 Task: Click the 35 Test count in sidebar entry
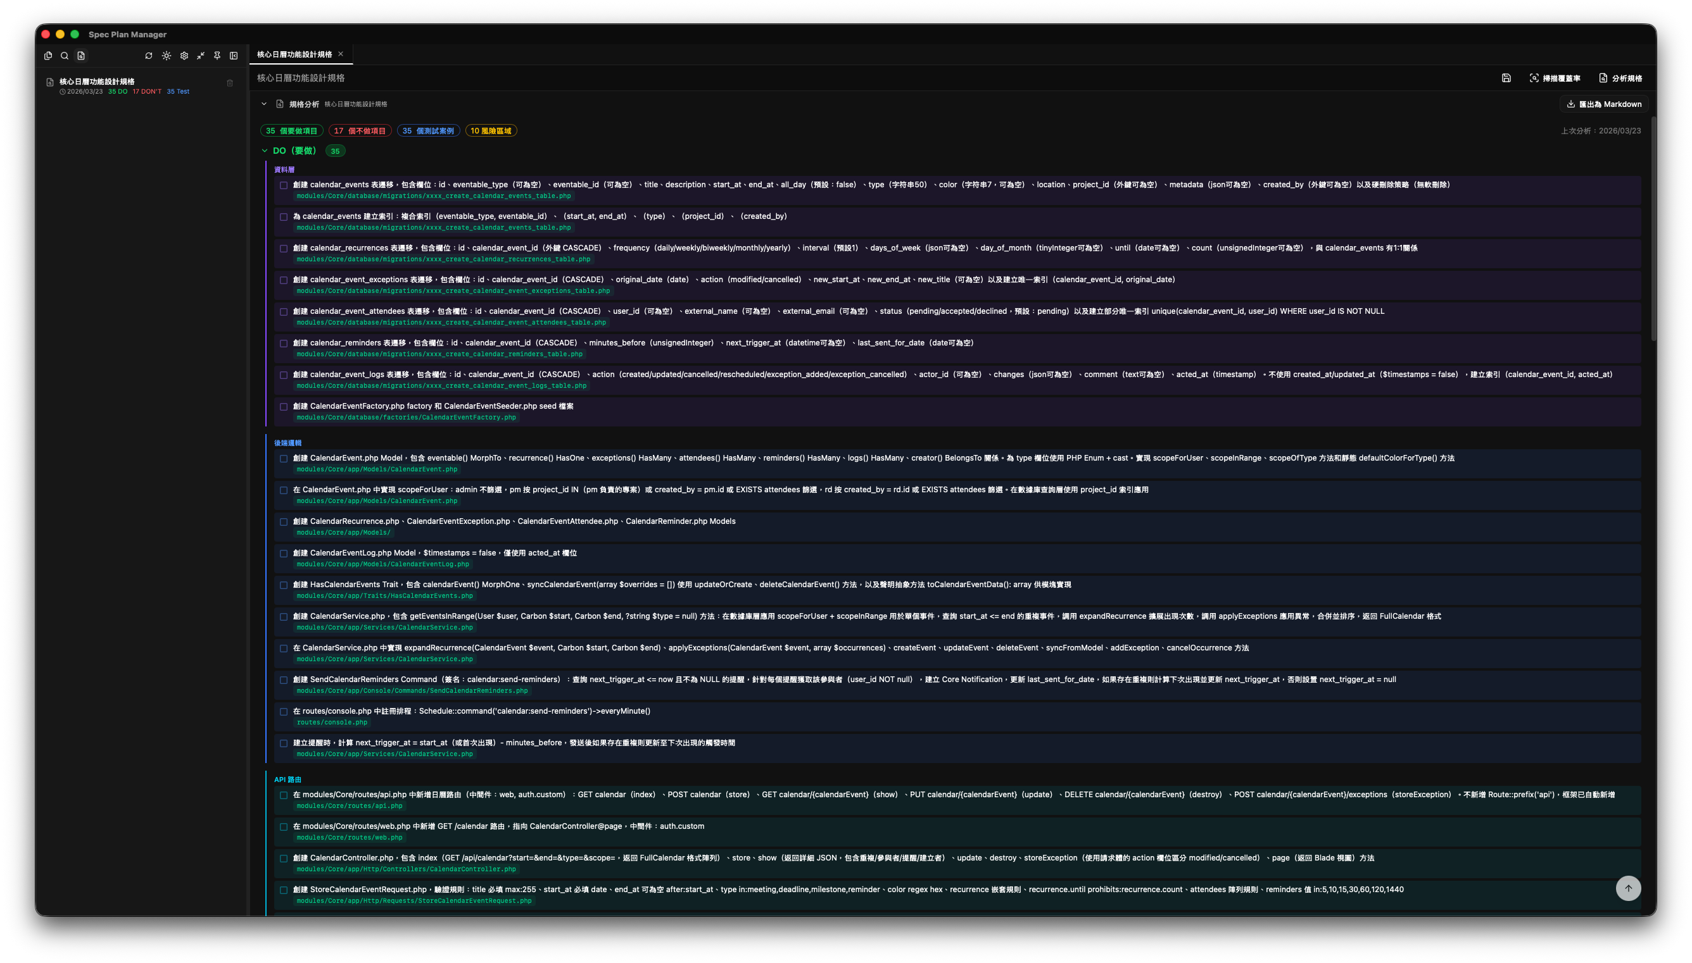tap(178, 92)
